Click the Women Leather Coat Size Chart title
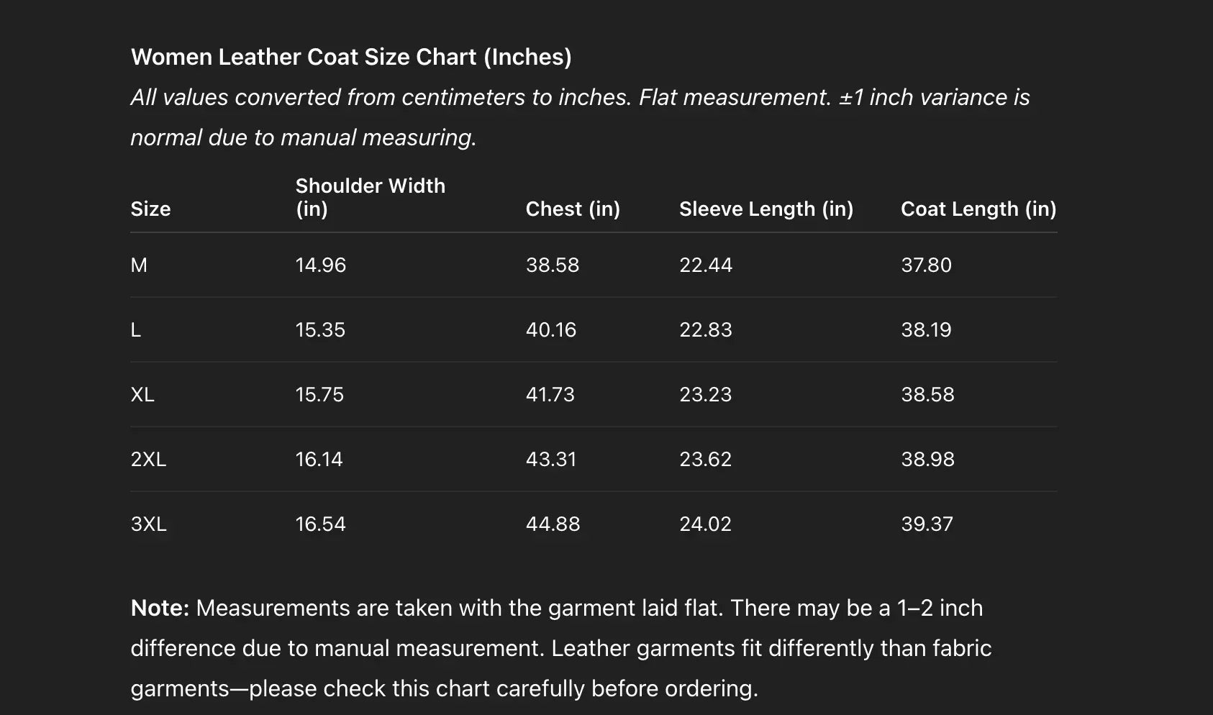This screenshot has height=715, width=1213. [351, 57]
